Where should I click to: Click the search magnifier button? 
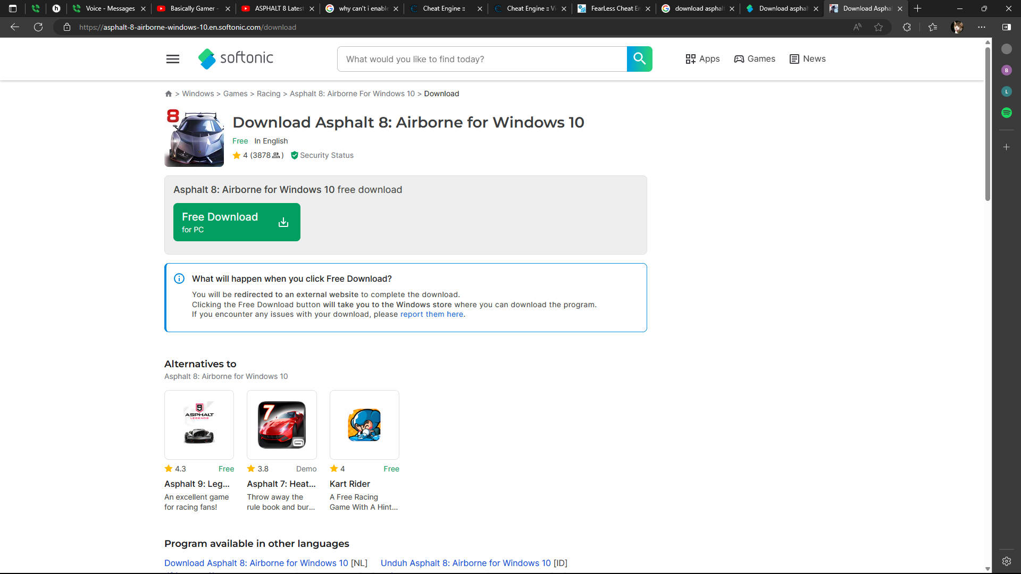[x=639, y=58]
